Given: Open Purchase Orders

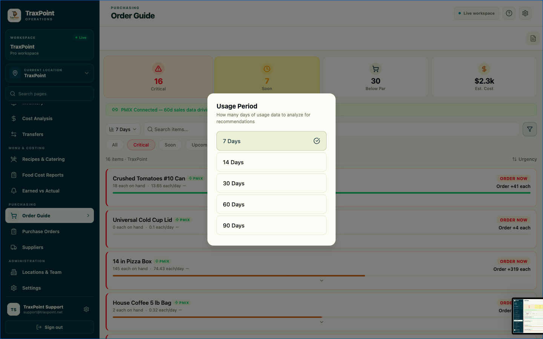Looking at the screenshot, I should [x=49, y=232].
